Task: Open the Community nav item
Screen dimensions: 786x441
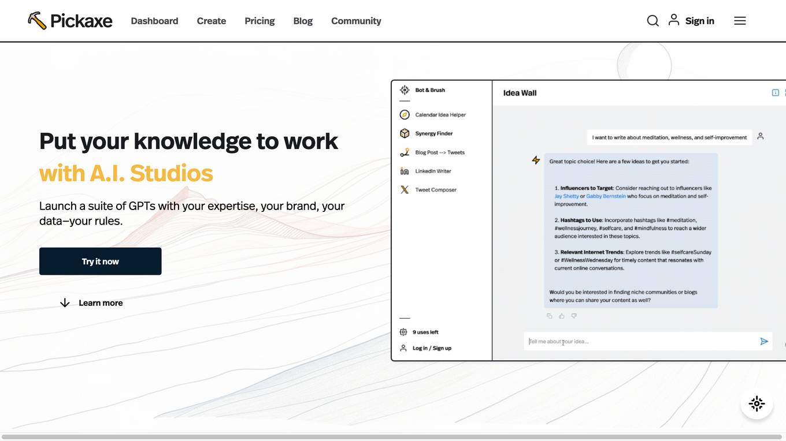Action: pyautogui.click(x=356, y=21)
